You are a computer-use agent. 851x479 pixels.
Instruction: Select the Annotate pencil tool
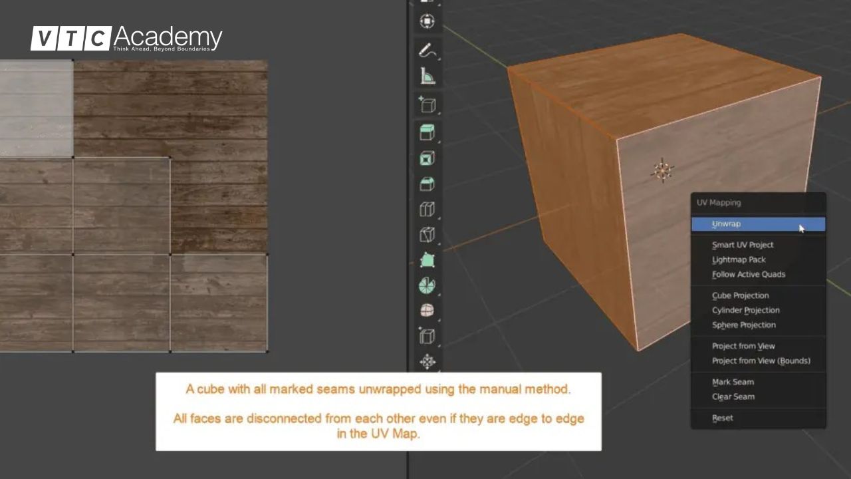tap(427, 51)
